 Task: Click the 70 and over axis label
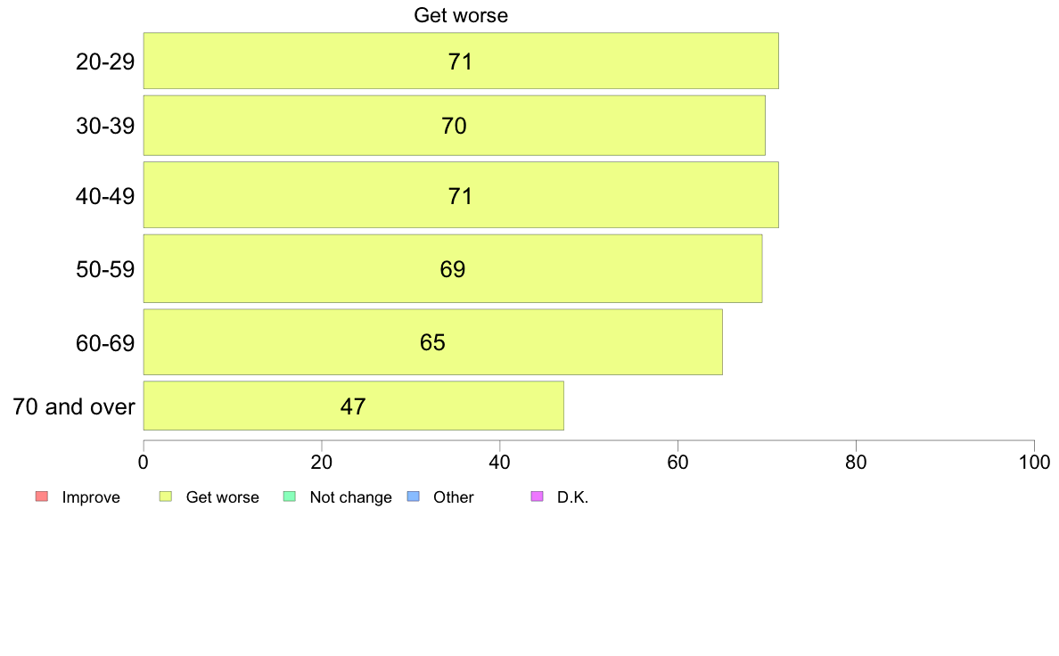click(x=74, y=406)
